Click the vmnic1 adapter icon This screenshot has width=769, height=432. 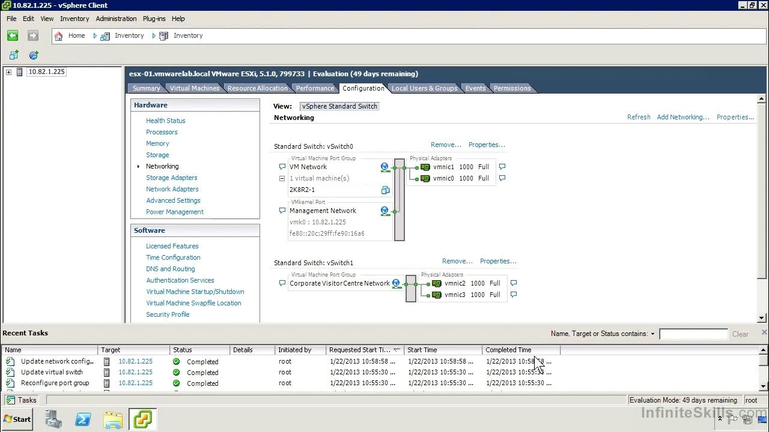pyautogui.click(x=425, y=167)
